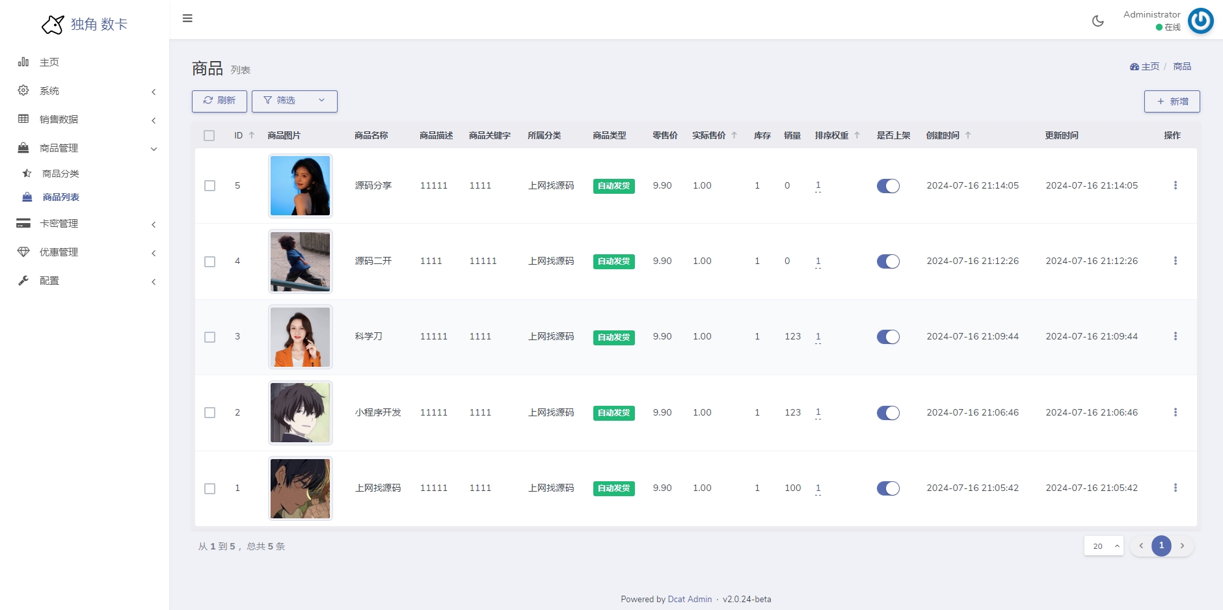The height and width of the screenshot is (610, 1223).
Task: Click the hamburger sidebar toggle icon
Action: point(187,18)
